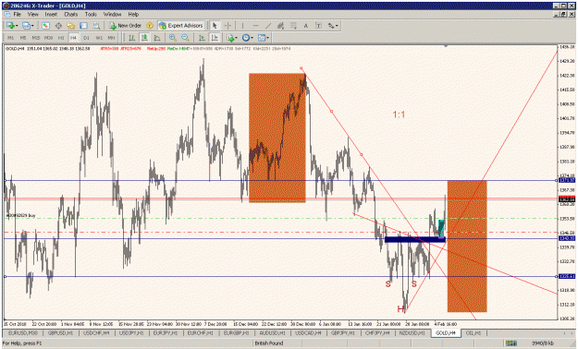This screenshot has width=578, height=349.
Task: Open the Templates dropdown
Action: point(264,38)
